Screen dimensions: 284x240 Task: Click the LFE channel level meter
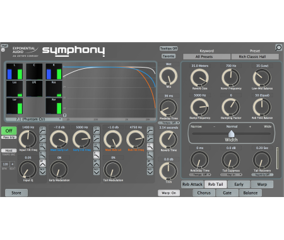(x=34, y=89)
